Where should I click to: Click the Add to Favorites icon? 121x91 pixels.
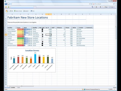(x=9, y=7)
